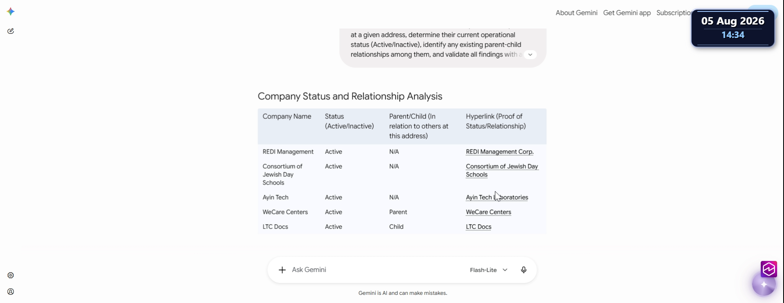Open the Flash-Lite model dropdown

489,270
